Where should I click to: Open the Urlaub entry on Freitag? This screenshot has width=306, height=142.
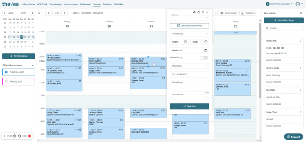click(x=236, y=32)
